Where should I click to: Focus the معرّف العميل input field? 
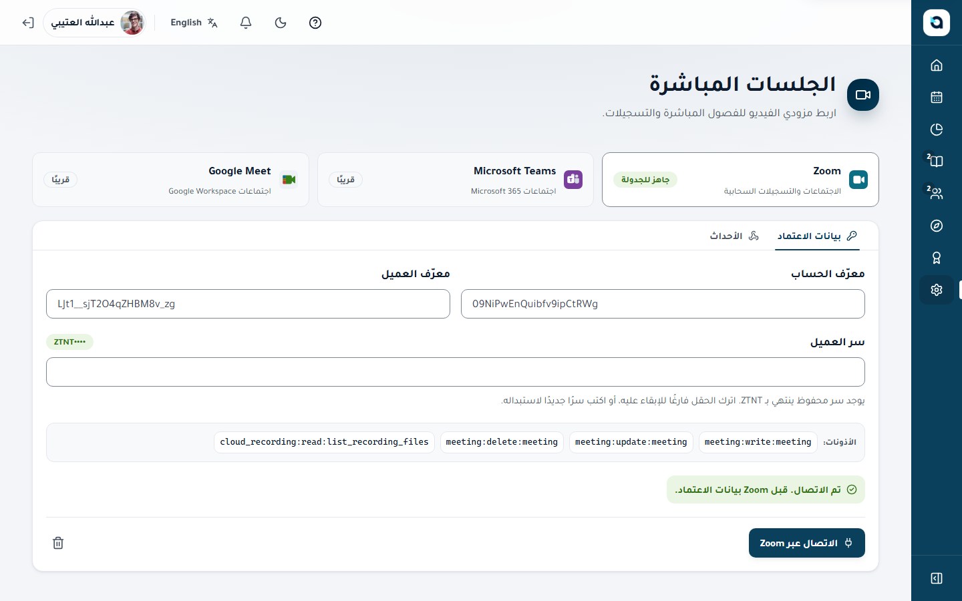[248, 304]
